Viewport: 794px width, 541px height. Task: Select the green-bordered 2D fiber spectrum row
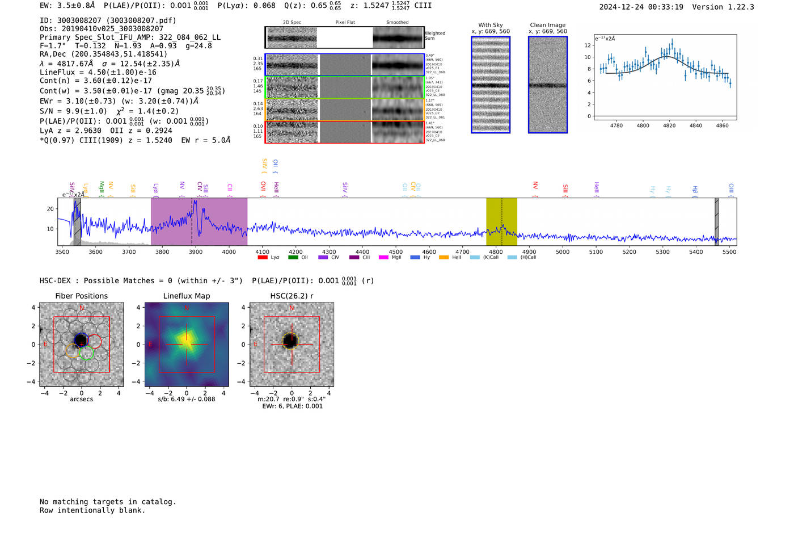point(344,87)
